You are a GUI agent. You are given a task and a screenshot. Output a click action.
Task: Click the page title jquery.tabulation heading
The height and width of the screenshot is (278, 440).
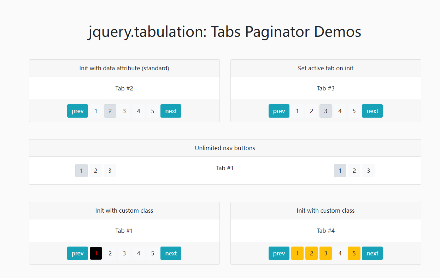click(225, 32)
